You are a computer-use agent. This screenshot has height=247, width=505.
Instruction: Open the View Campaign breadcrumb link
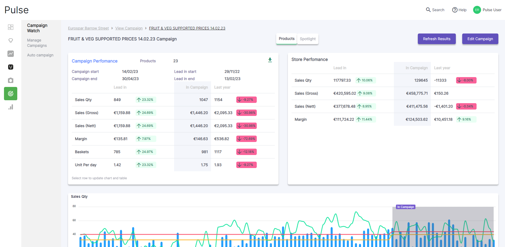pyautogui.click(x=129, y=28)
